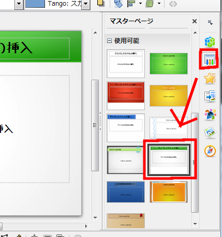Image resolution: width=222 pixels, height=237 pixels.
Task: Click the Rotate tool in toolbar
Action: click(119, 4)
